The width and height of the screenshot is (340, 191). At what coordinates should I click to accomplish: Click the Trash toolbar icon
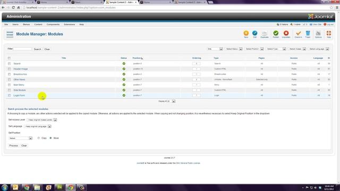pos(308,34)
